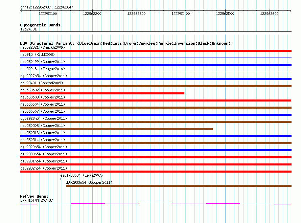
Task: Click the 122962600 ruler position
Action: click(269, 14)
